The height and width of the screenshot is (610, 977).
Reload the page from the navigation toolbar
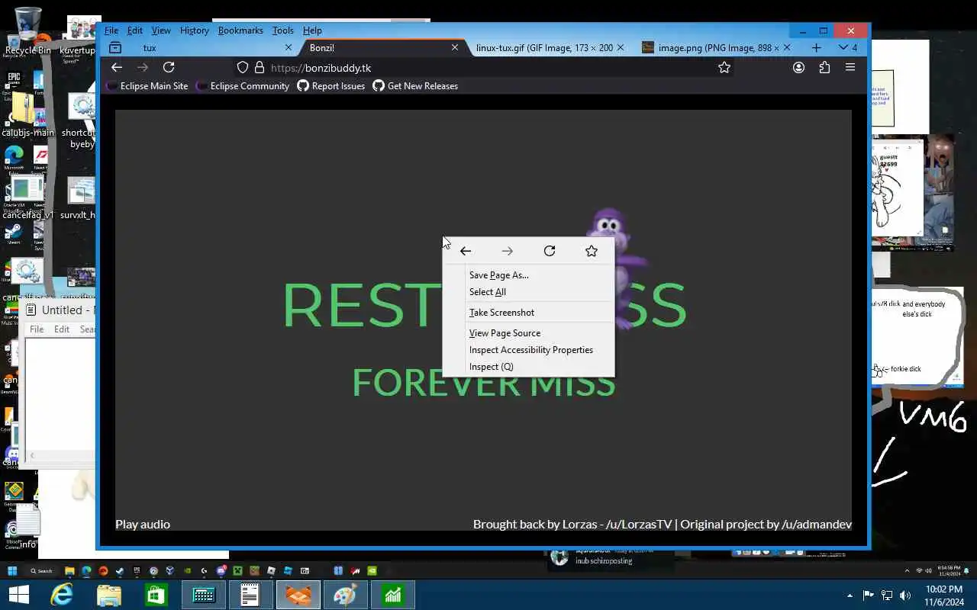(169, 67)
